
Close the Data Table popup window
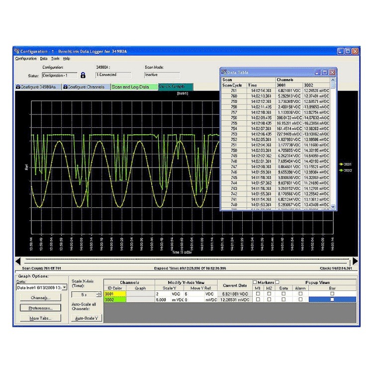click(332, 72)
